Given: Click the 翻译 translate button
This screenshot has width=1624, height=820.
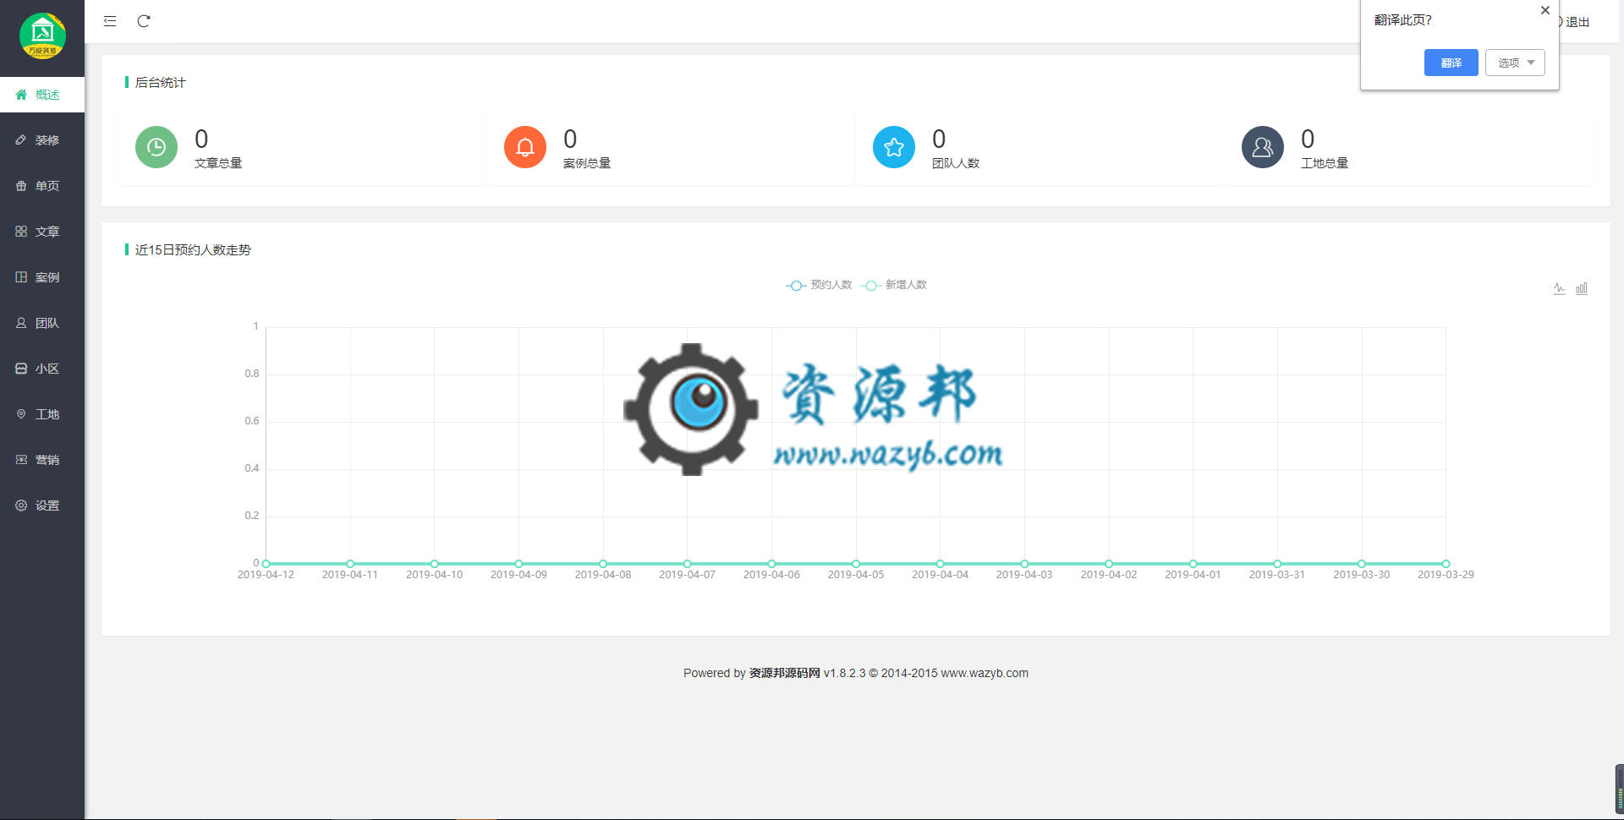Looking at the screenshot, I should click(x=1451, y=63).
